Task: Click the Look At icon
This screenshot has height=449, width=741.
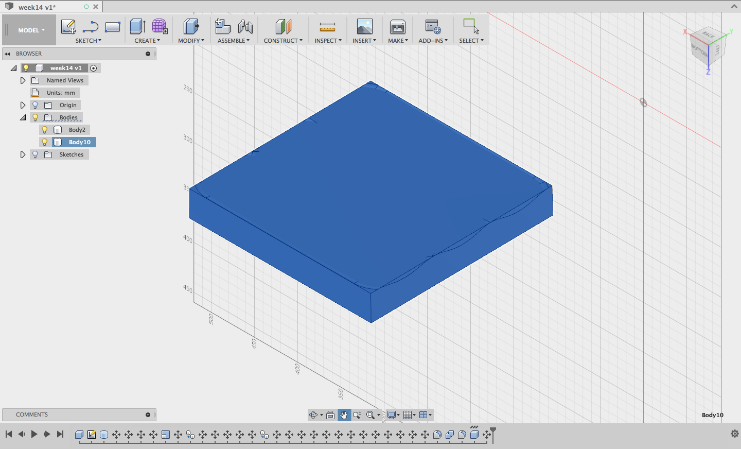Action: click(330, 415)
